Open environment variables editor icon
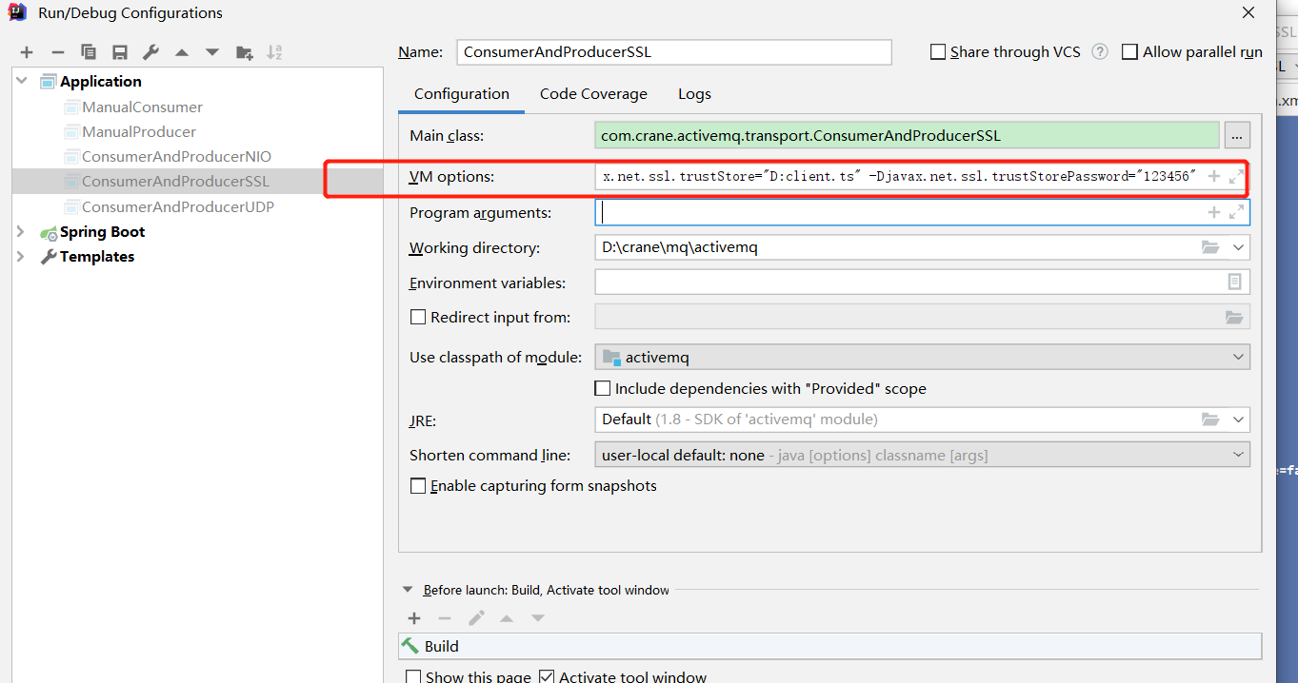The image size is (1298, 683). point(1234,282)
